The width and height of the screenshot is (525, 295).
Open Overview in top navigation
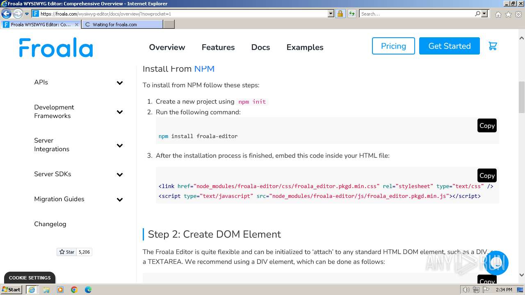pos(167,48)
